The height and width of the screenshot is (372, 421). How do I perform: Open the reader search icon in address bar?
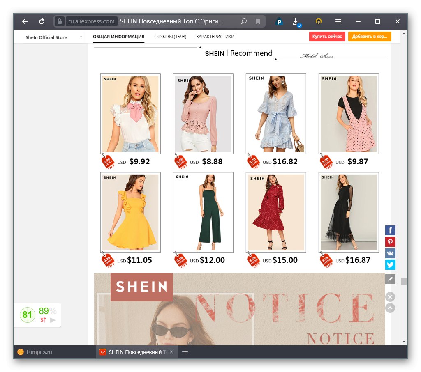coord(244,21)
